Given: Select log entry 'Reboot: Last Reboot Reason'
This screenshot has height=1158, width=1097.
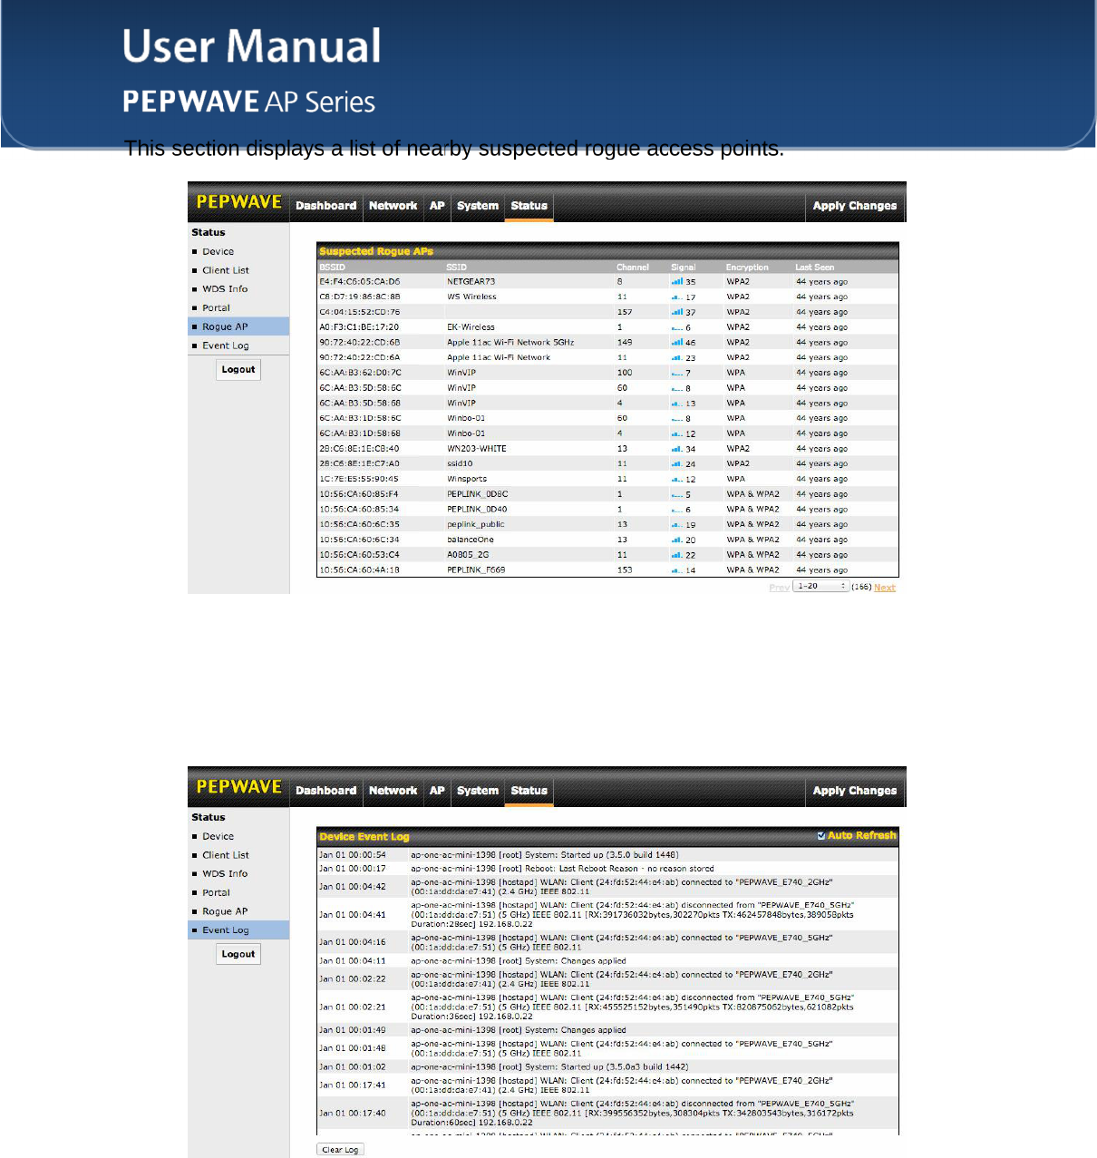Looking at the screenshot, I should pos(562,869).
